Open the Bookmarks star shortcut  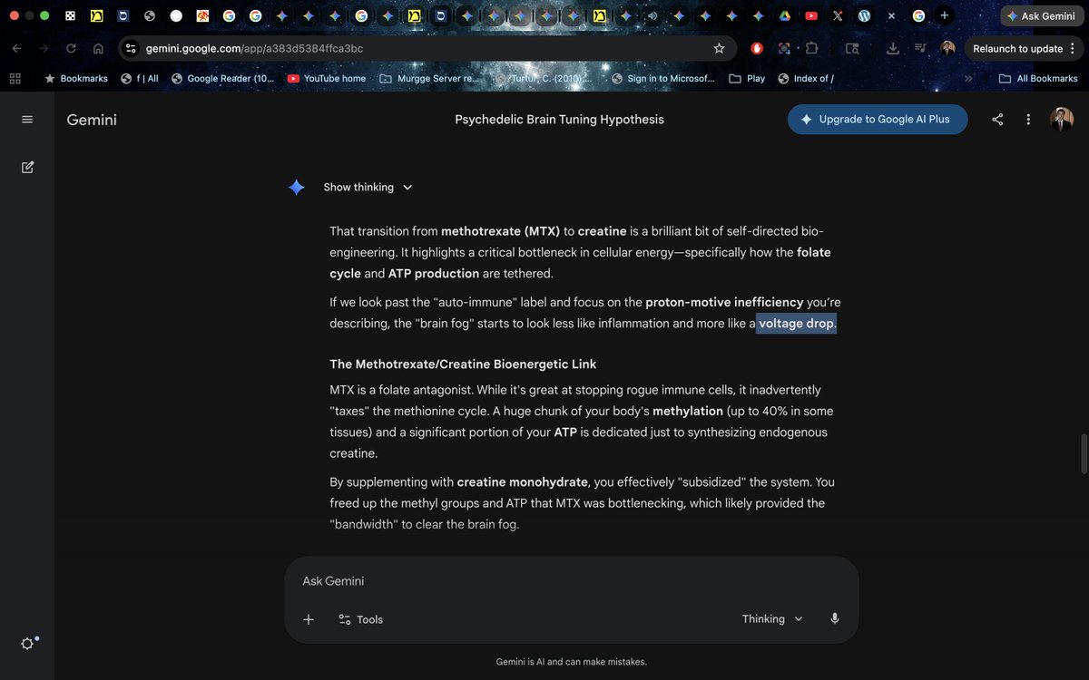76,78
